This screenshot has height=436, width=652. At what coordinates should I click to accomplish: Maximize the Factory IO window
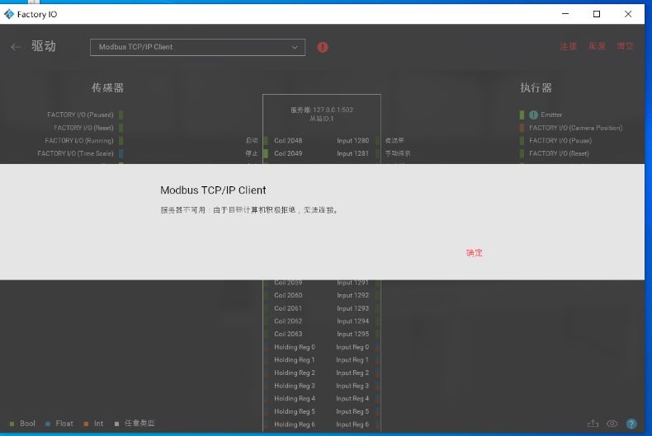(x=597, y=14)
